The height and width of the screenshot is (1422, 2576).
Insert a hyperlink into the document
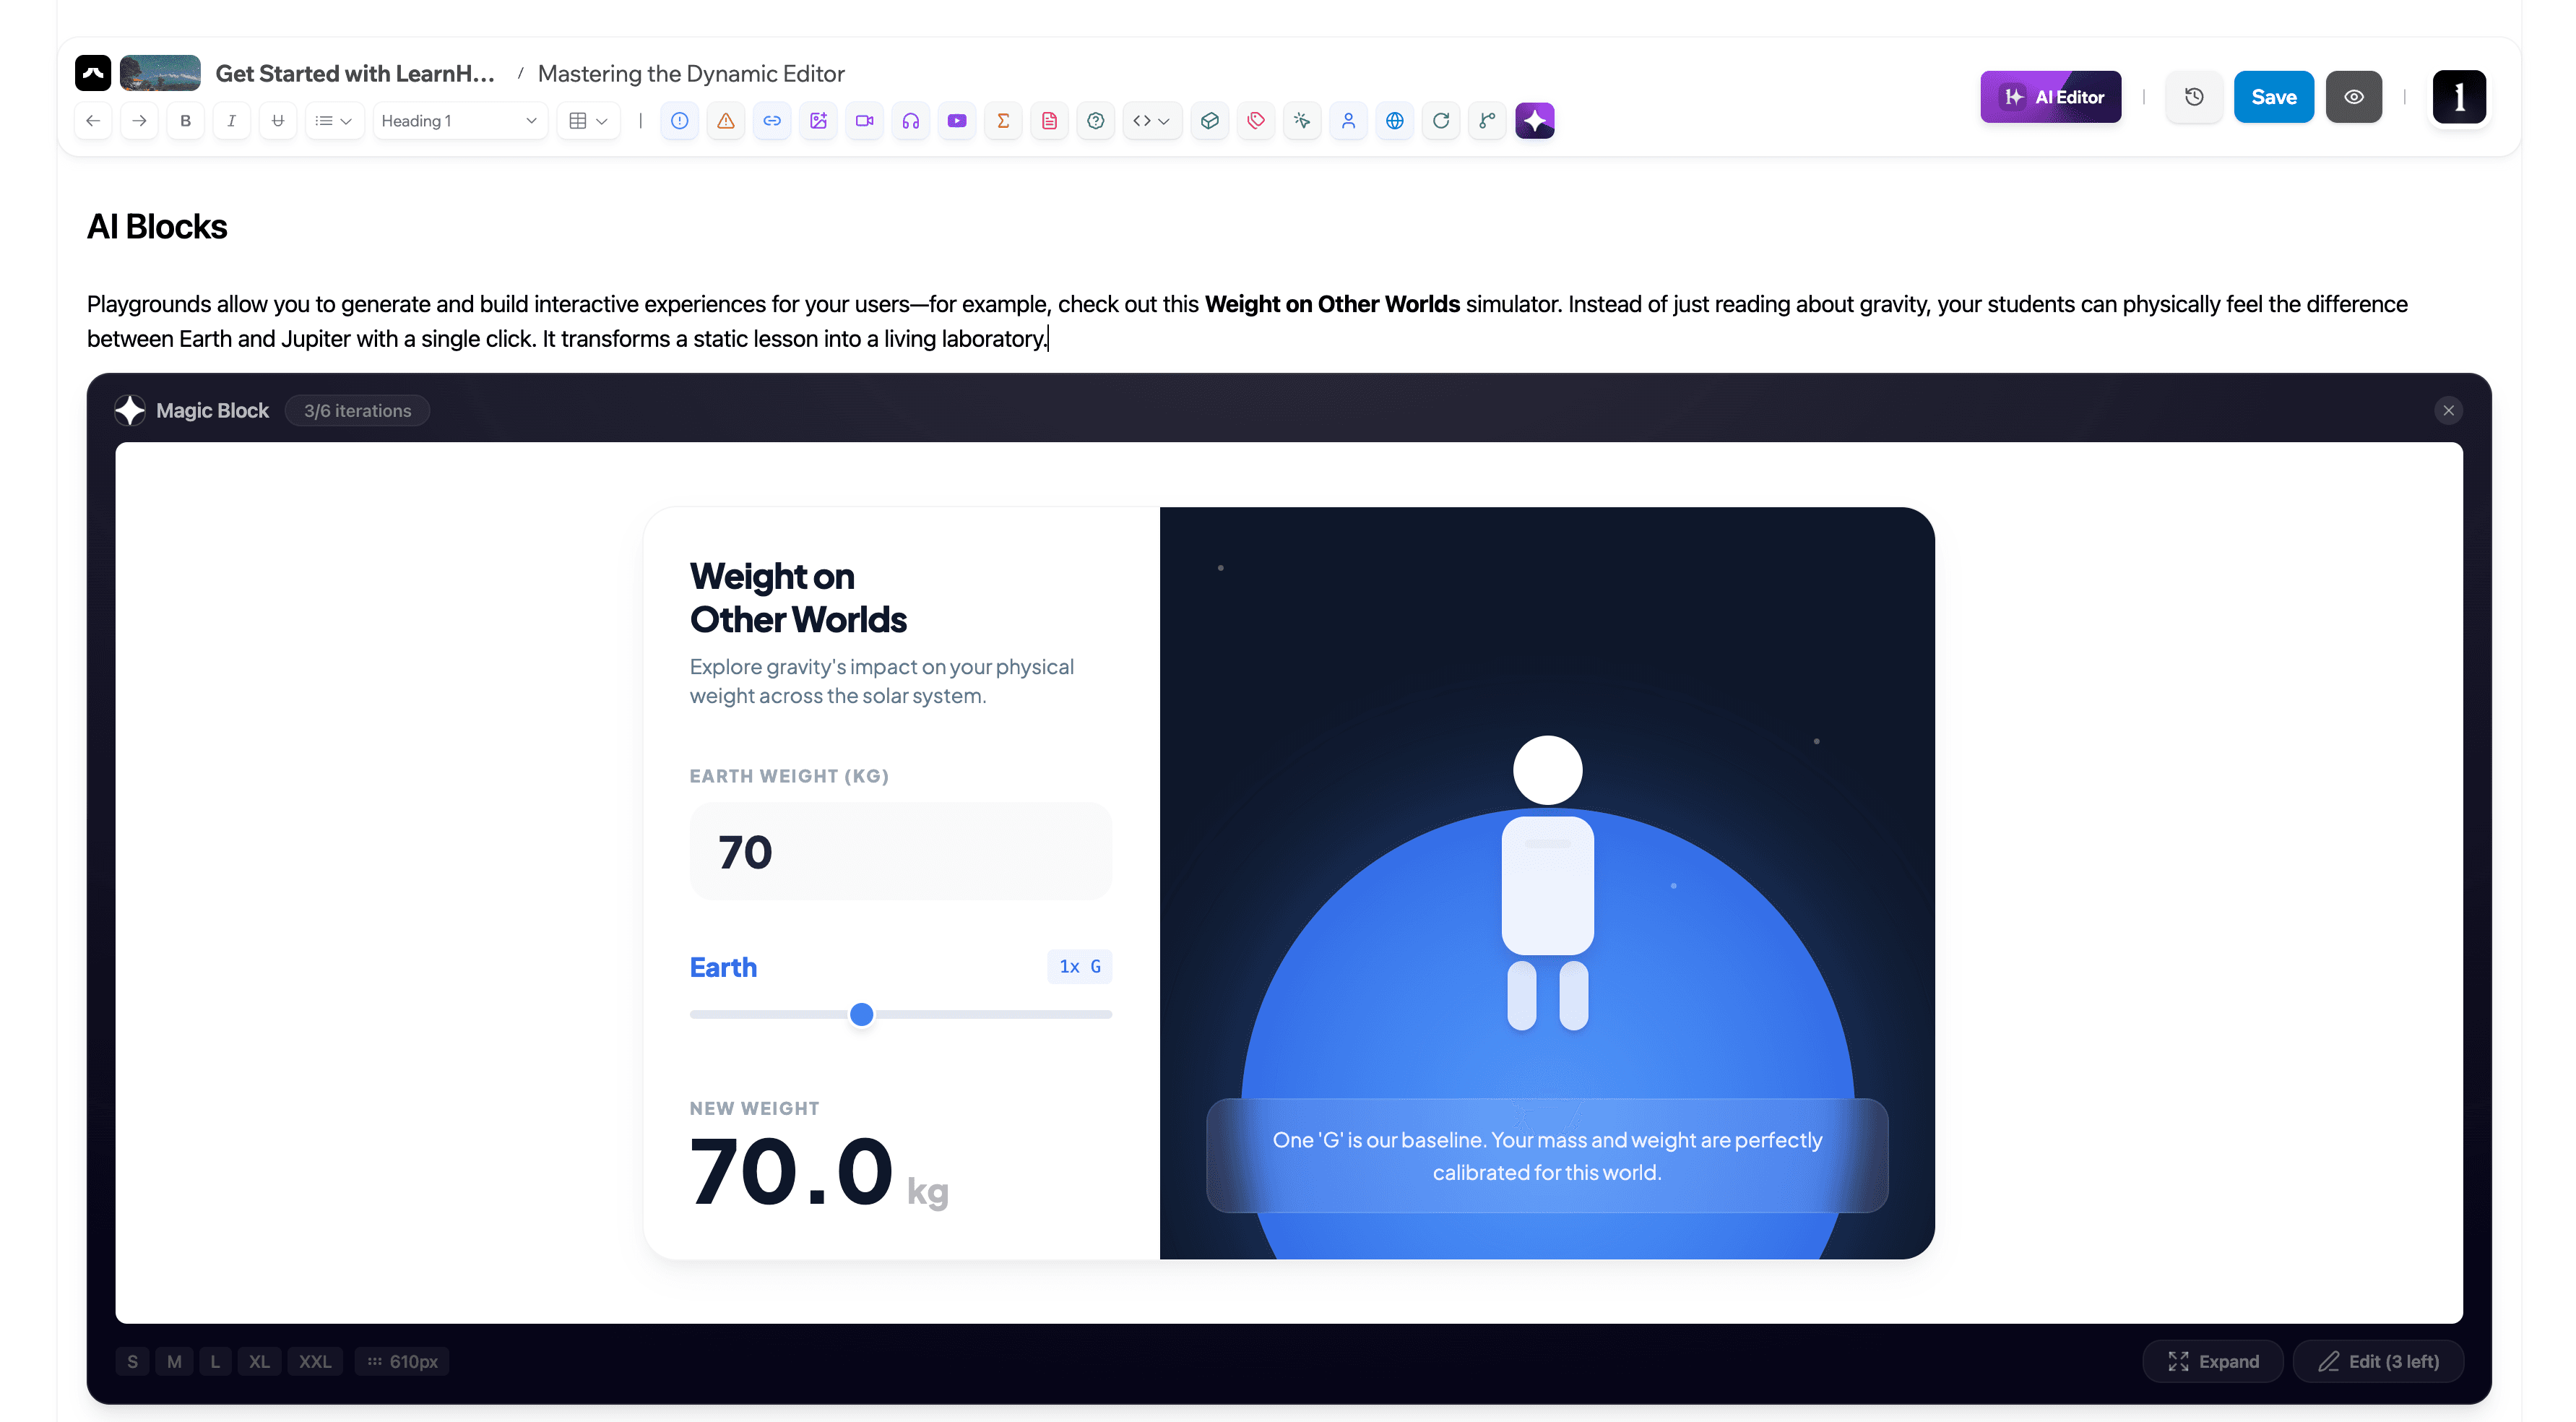pos(772,120)
